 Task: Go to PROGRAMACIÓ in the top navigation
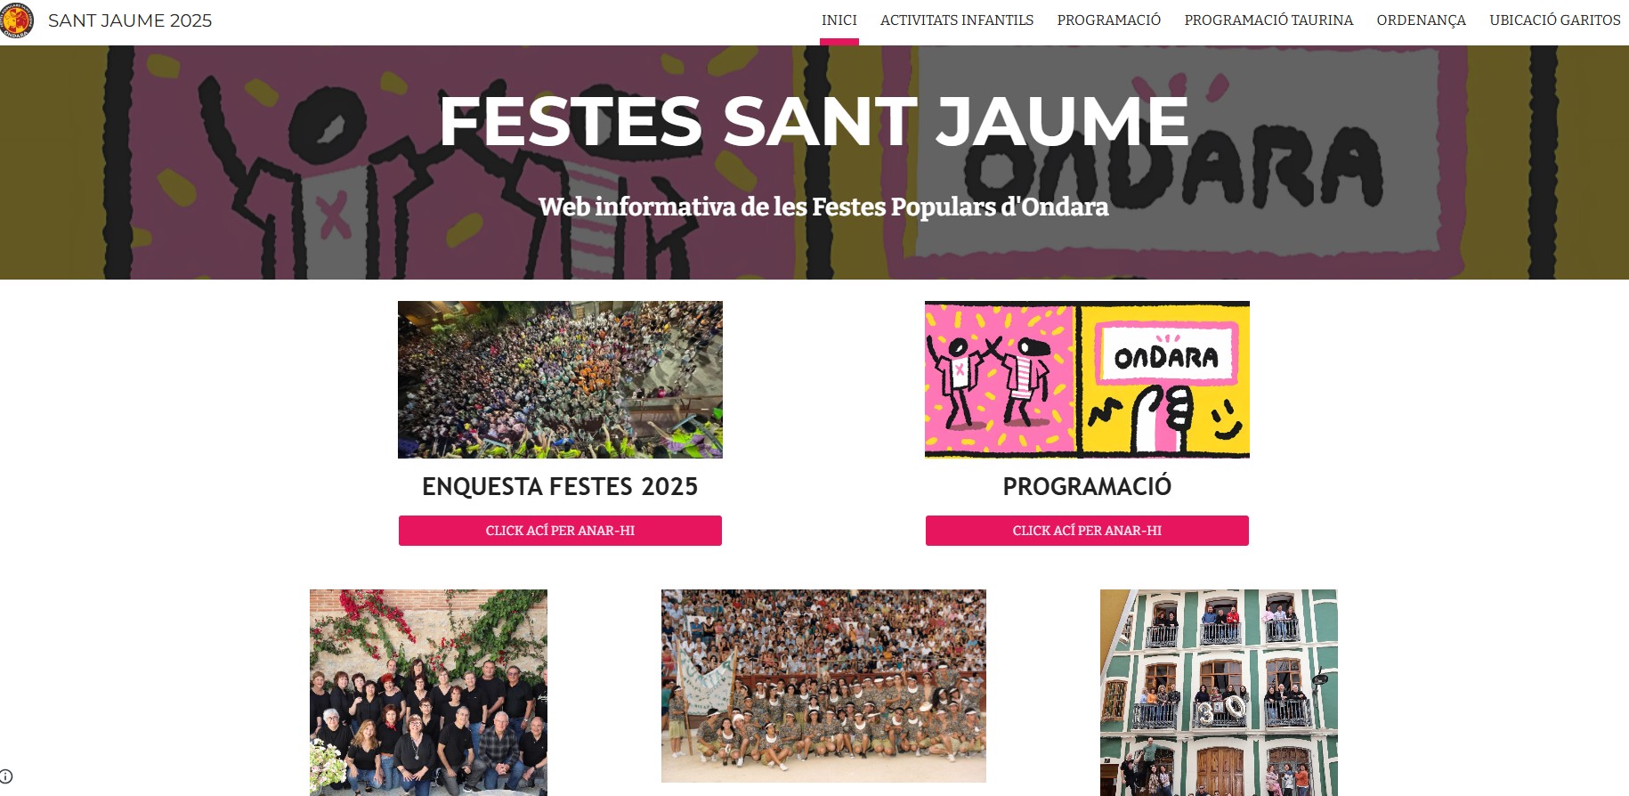coord(1109,20)
